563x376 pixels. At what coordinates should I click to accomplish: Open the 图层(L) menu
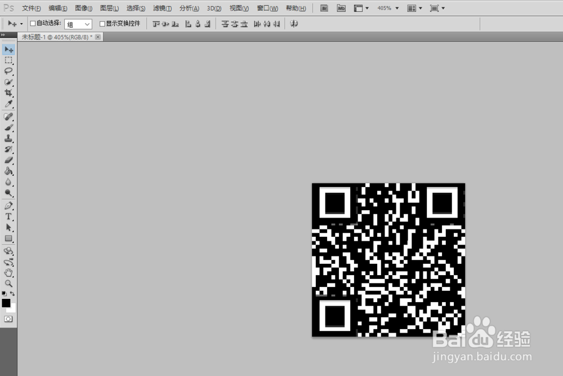click(109, 8)
